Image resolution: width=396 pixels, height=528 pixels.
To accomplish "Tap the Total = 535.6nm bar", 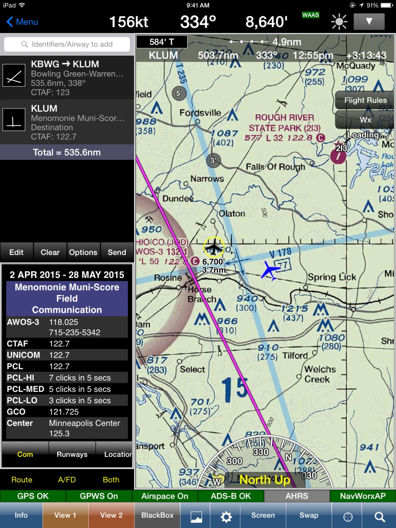I will coord(67,152).
